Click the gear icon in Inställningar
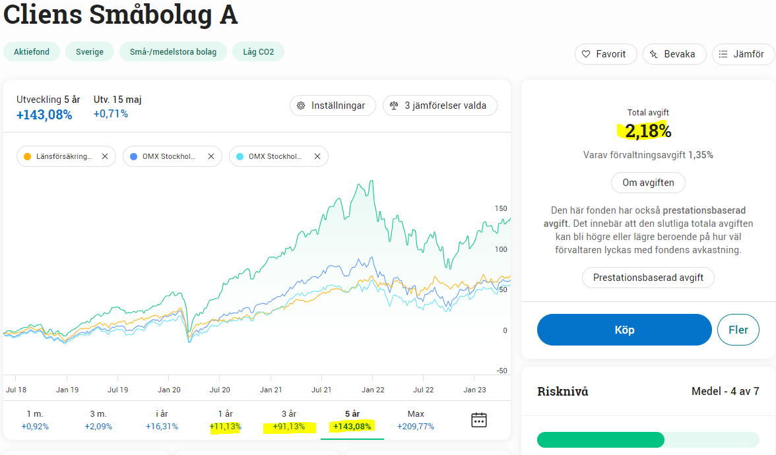 click(x=301, y=106)
